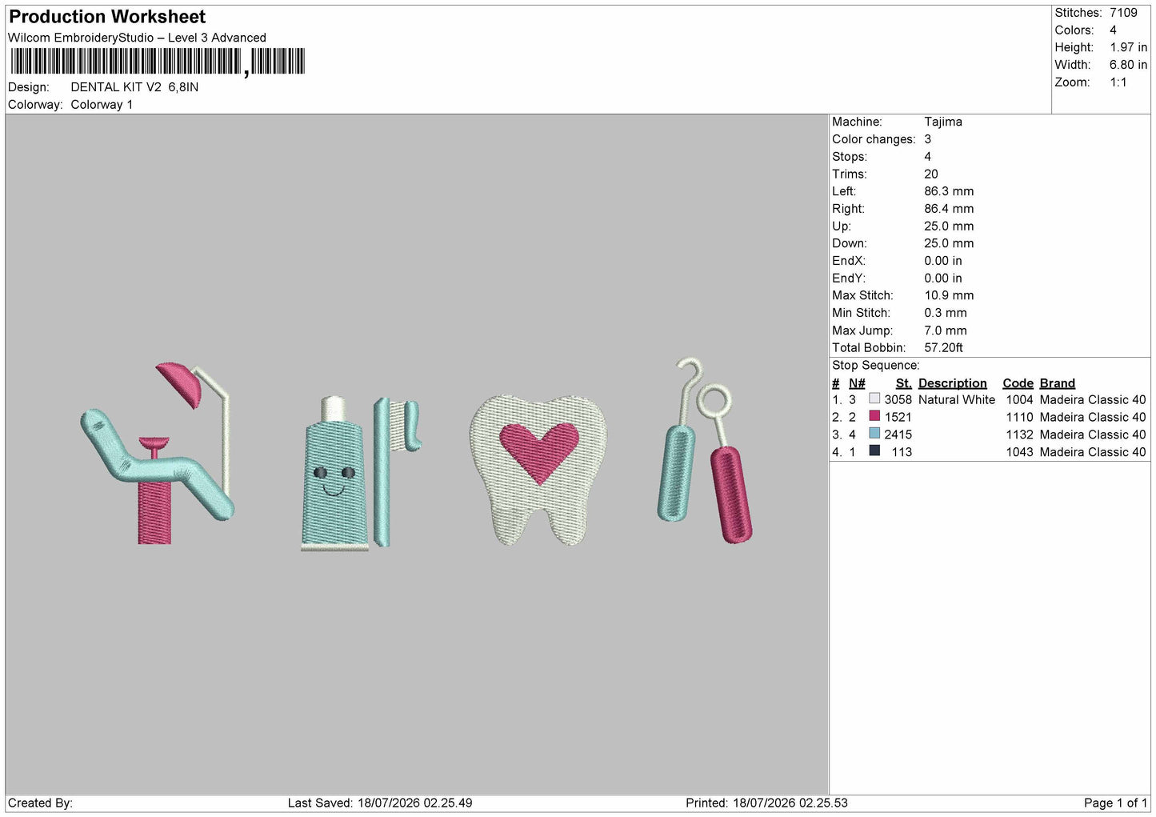This screenshot has width=1156, height=817.
Task: Click the Code column header
Action: [1018, 383]
